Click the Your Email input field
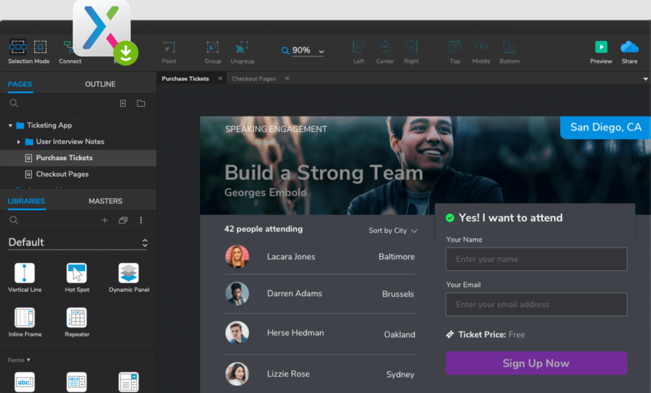651x393 pixels. pyautogui.click(x=536, y=304)
